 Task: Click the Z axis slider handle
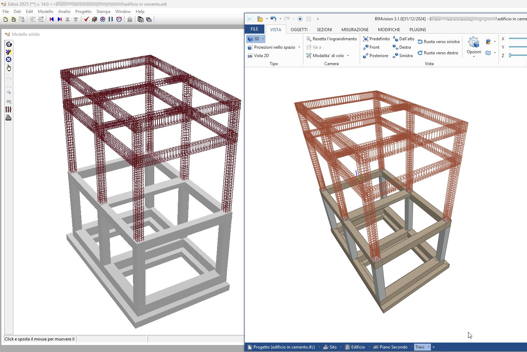pyautogui.click(x=510, y=55)
